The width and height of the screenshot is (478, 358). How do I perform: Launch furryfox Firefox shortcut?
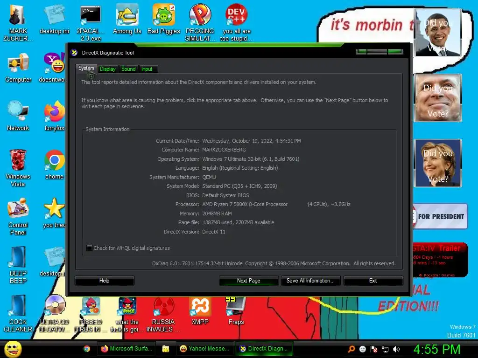[54, 116]
